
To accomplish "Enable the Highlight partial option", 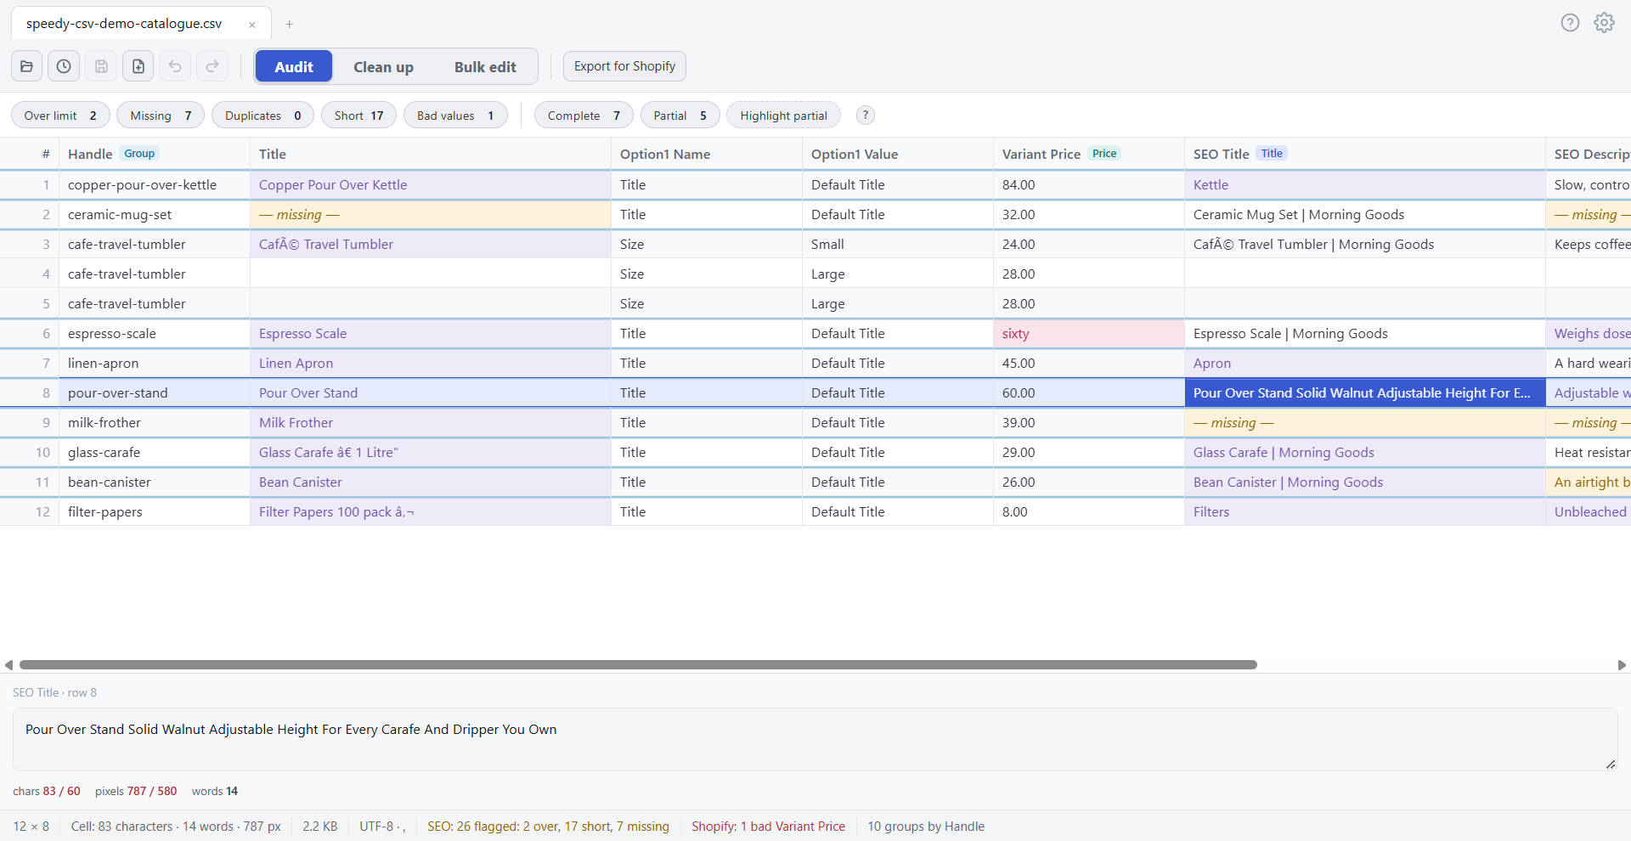I will pos(783,116).
